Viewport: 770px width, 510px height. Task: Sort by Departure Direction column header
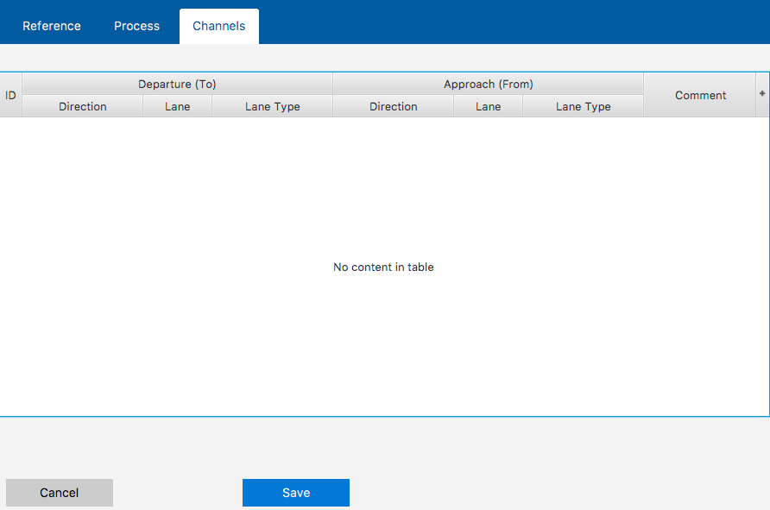pos(83,106)
